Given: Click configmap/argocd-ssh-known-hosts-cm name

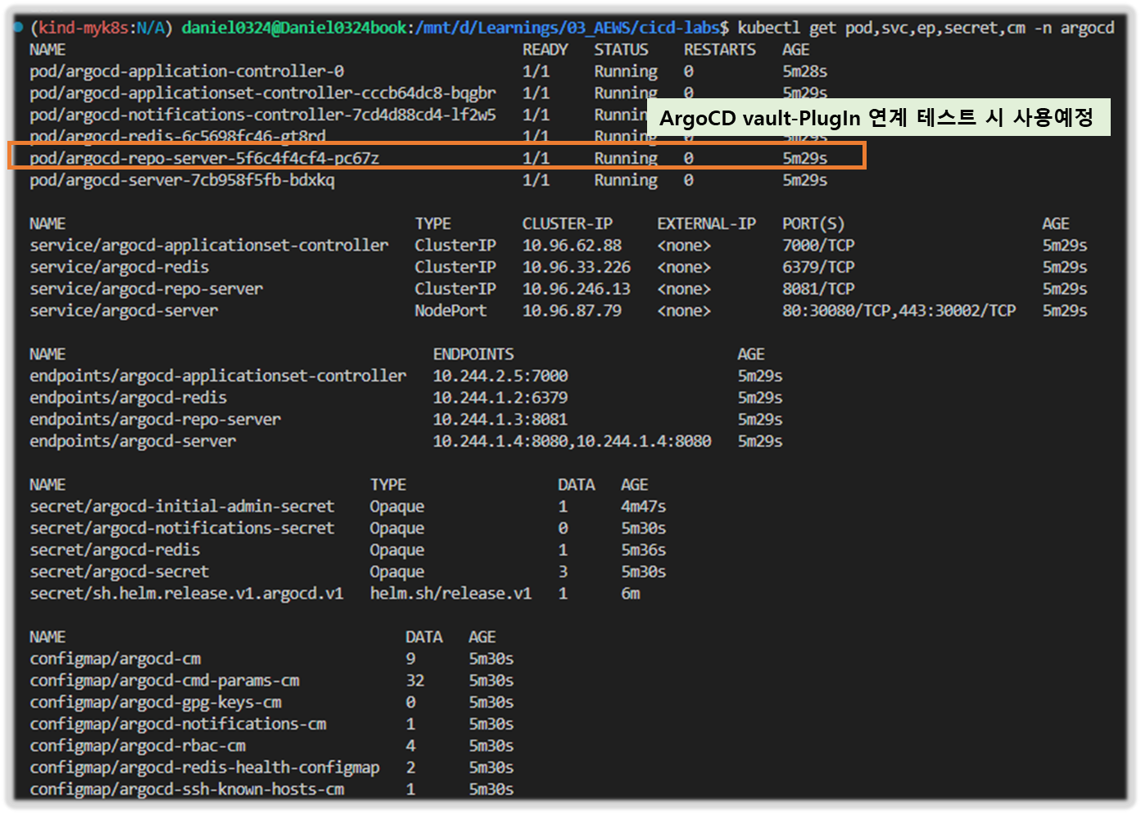Looking at the screenshot, I should tap(187, 789).
